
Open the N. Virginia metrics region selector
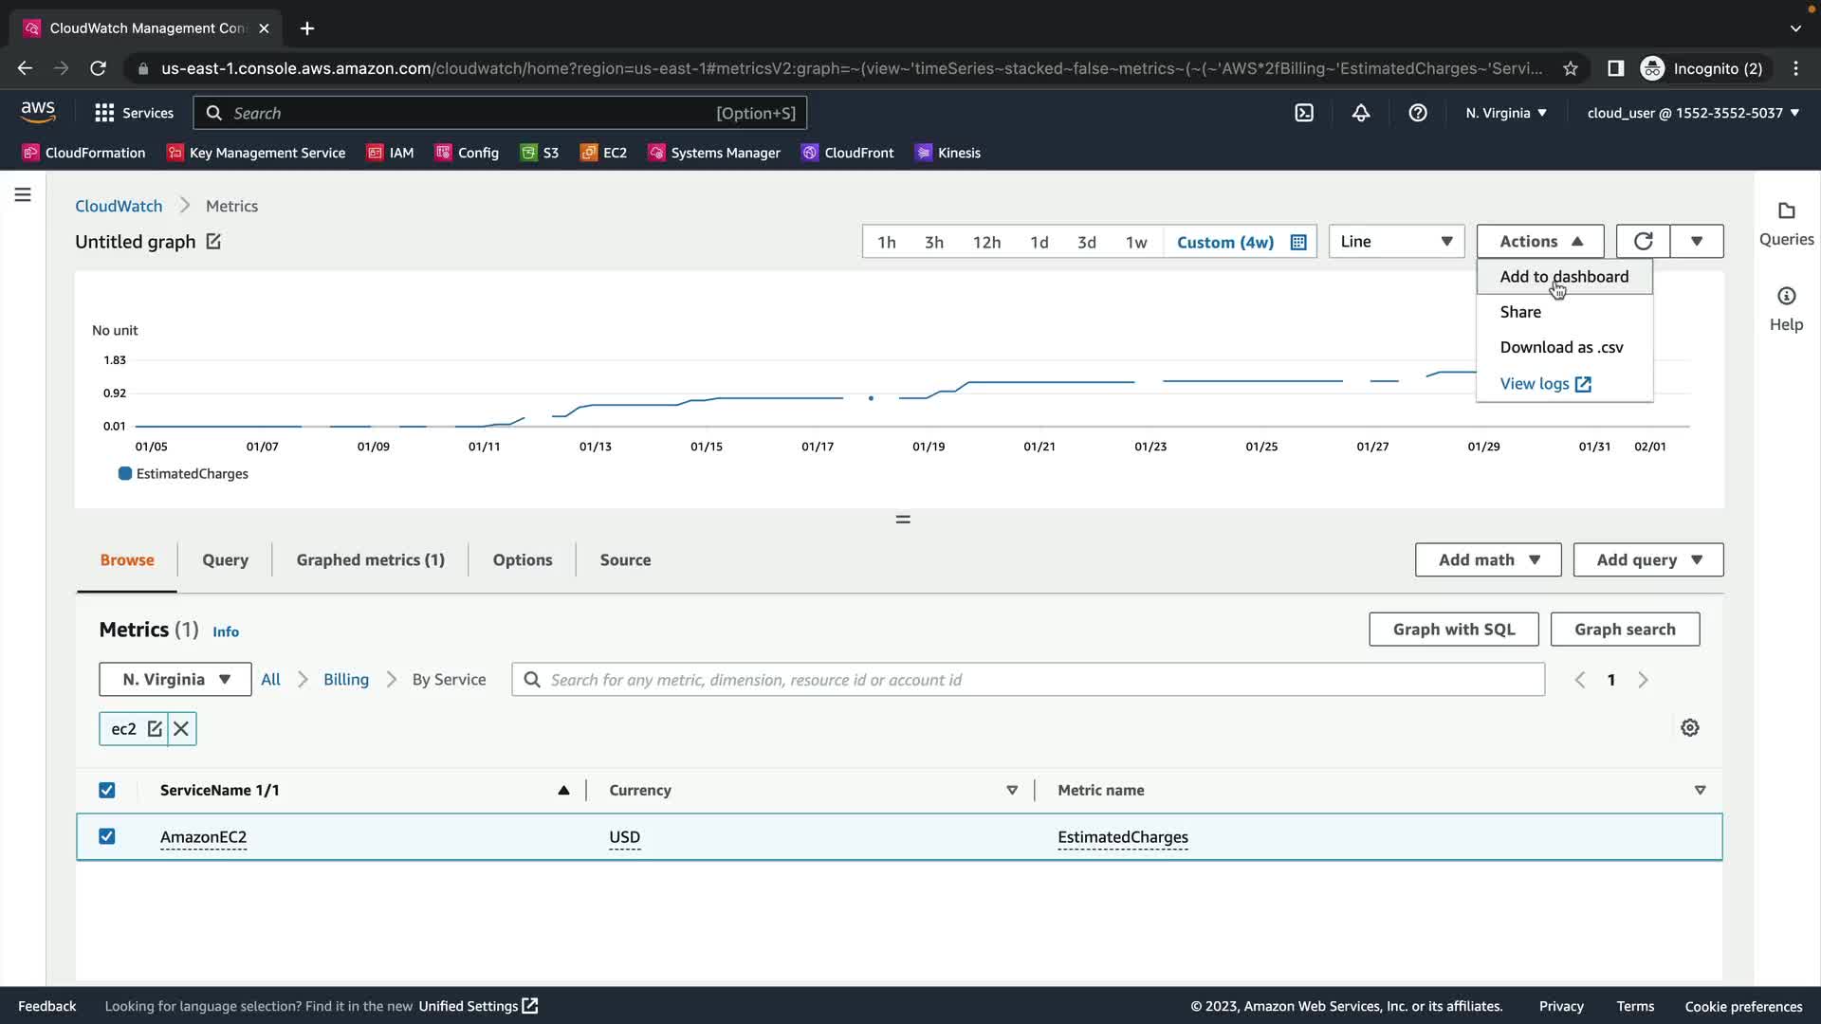175,679
